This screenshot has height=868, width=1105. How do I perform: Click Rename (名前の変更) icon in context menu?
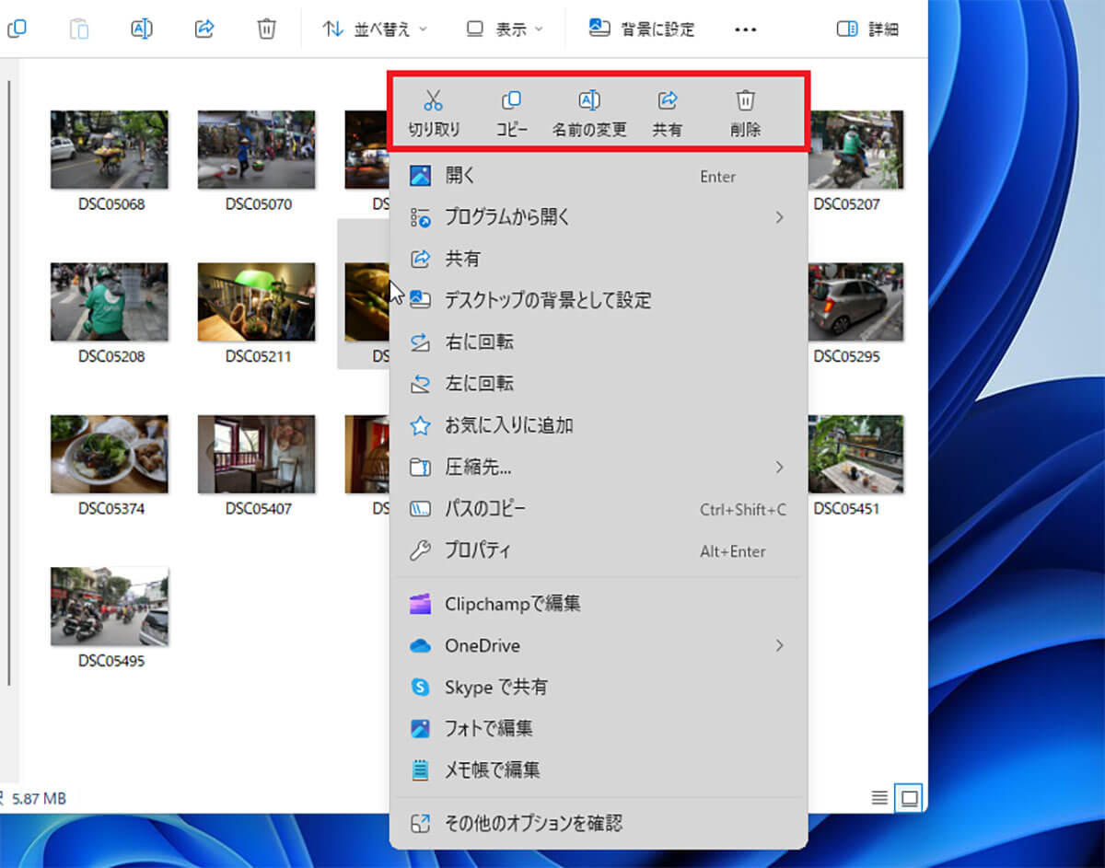[589, 100]
